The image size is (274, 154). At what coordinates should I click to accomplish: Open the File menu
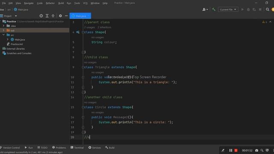tap(4, 3)
